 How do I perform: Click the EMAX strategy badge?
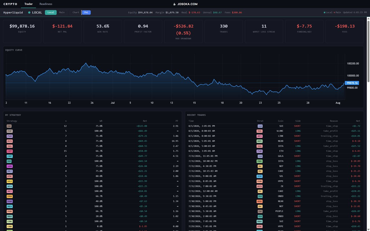(x=10, y=196)
